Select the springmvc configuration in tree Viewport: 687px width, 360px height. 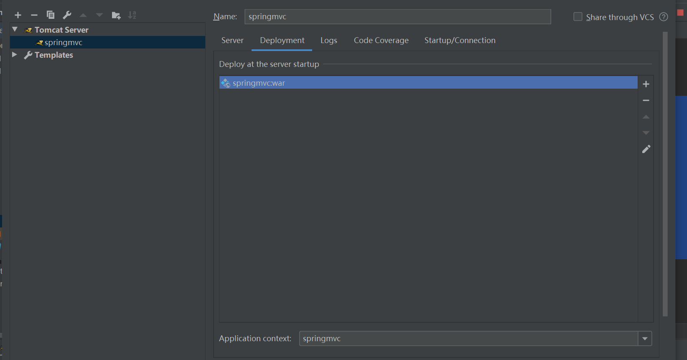pyautogui.click(x=107, y=42)
